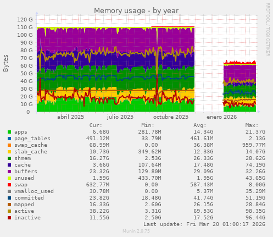Click the 'octubre 2025' axis label

(171, 117)
